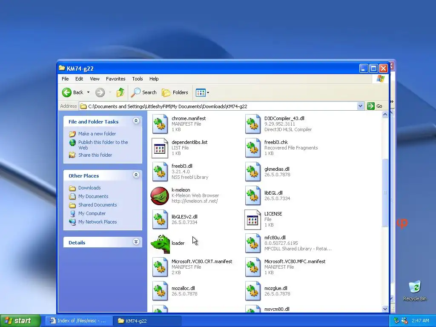Select the green dragon loader icon
Screen dimensions: 436x327
[161, 244]
